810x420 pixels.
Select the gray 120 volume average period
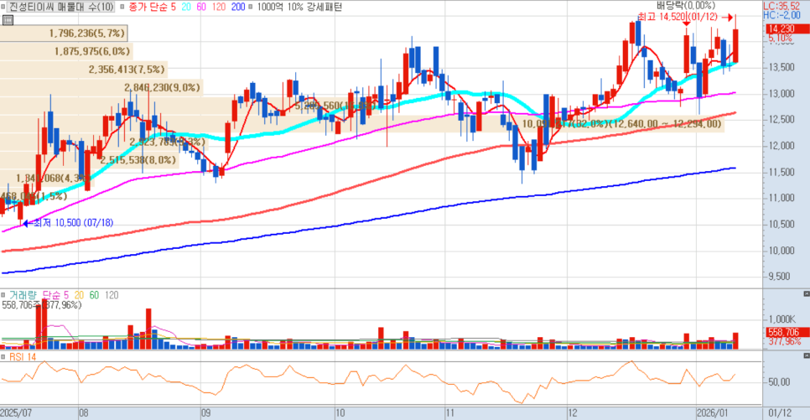pyautogui.click(x=111, y=295)
